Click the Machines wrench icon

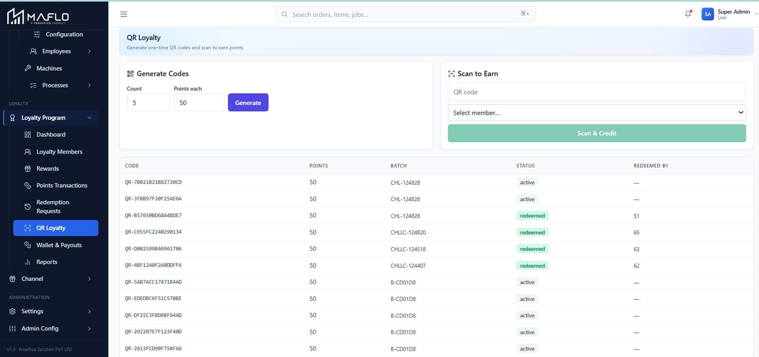28,68
